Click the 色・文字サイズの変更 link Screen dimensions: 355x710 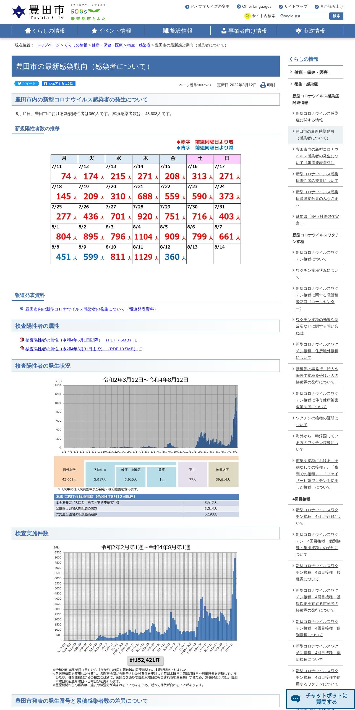coord(210,6)
